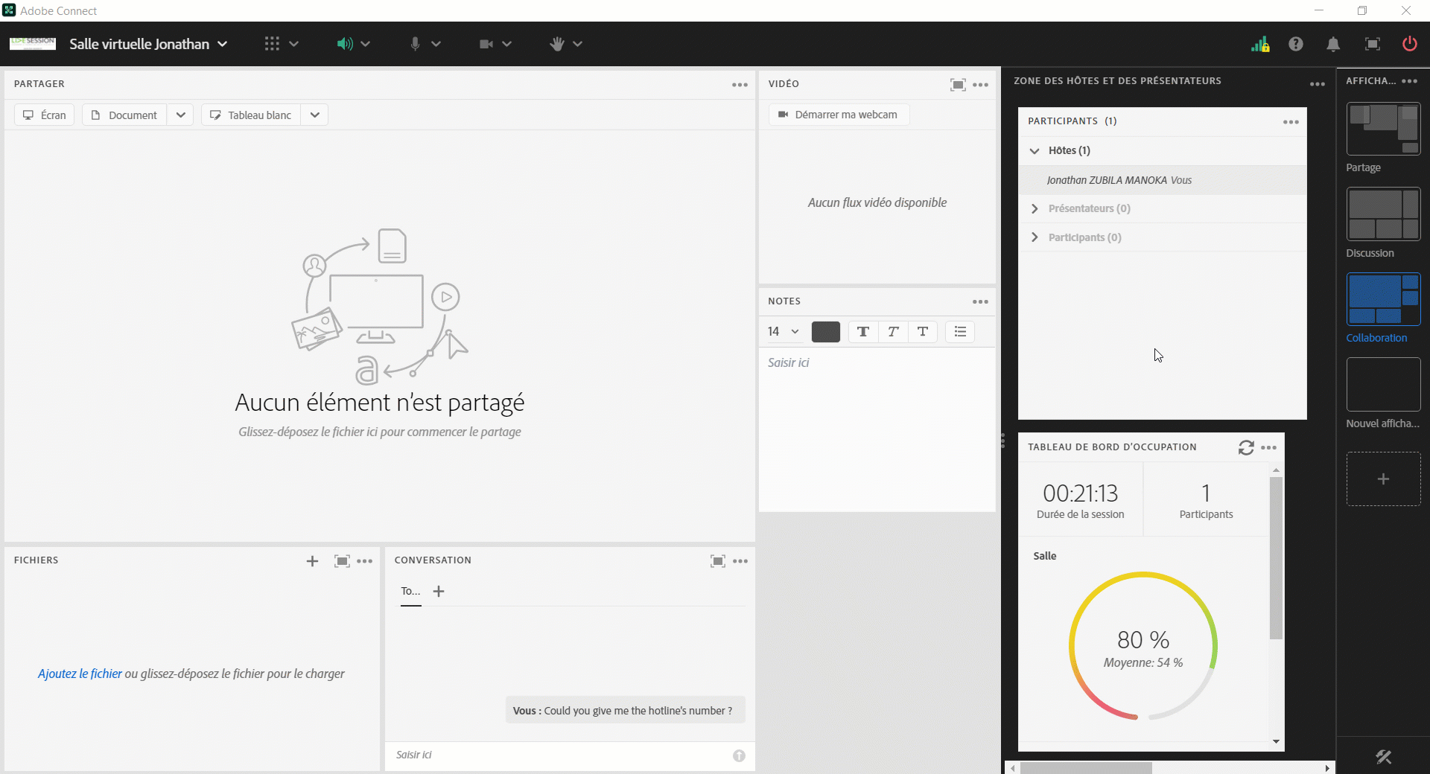Viewport: 1430px width, 774px height.
Task: Open Conversation pod options menu
Action: 740,561
